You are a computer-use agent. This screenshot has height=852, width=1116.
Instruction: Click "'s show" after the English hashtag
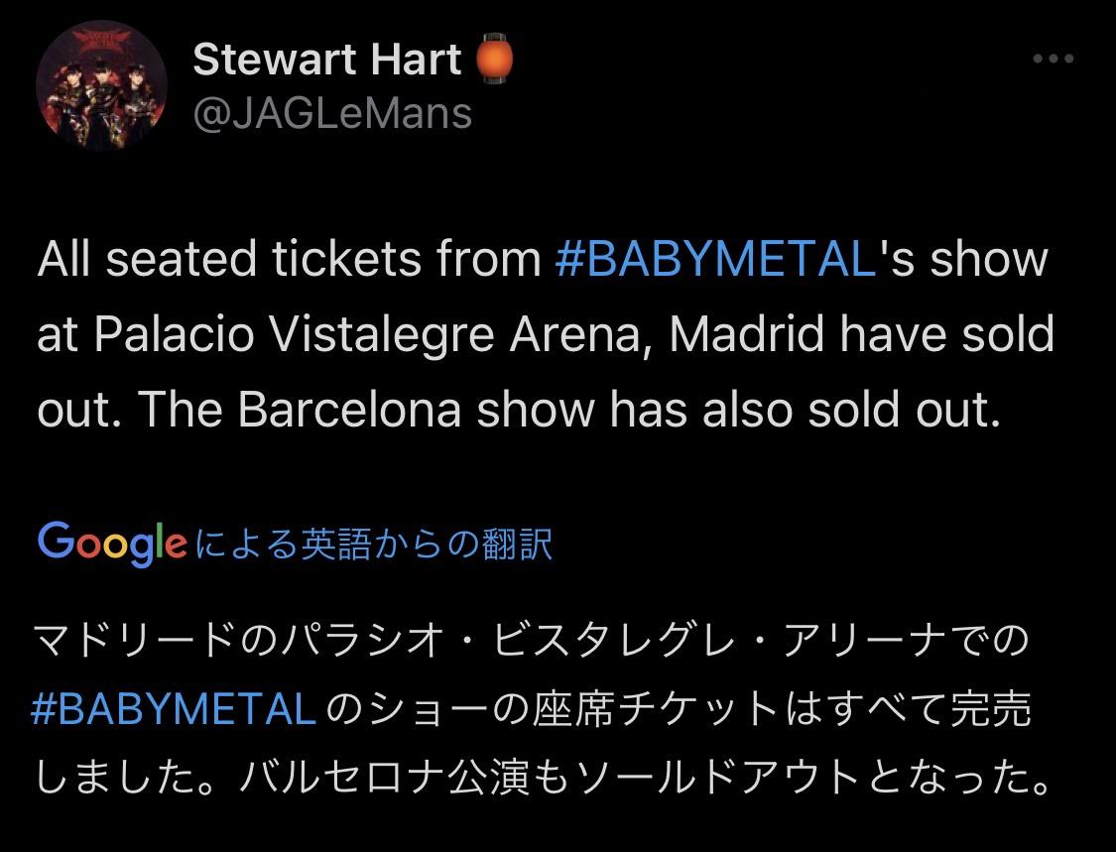962,258
